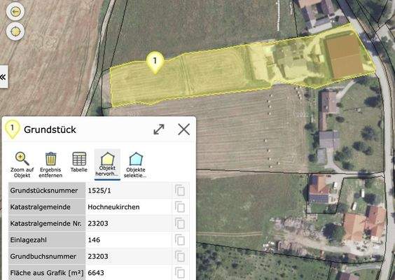Copy the Katastralgemeinde Hochneukirchen value
The width and height of the screenshot is (395, 280).
[x=179, y=207]
